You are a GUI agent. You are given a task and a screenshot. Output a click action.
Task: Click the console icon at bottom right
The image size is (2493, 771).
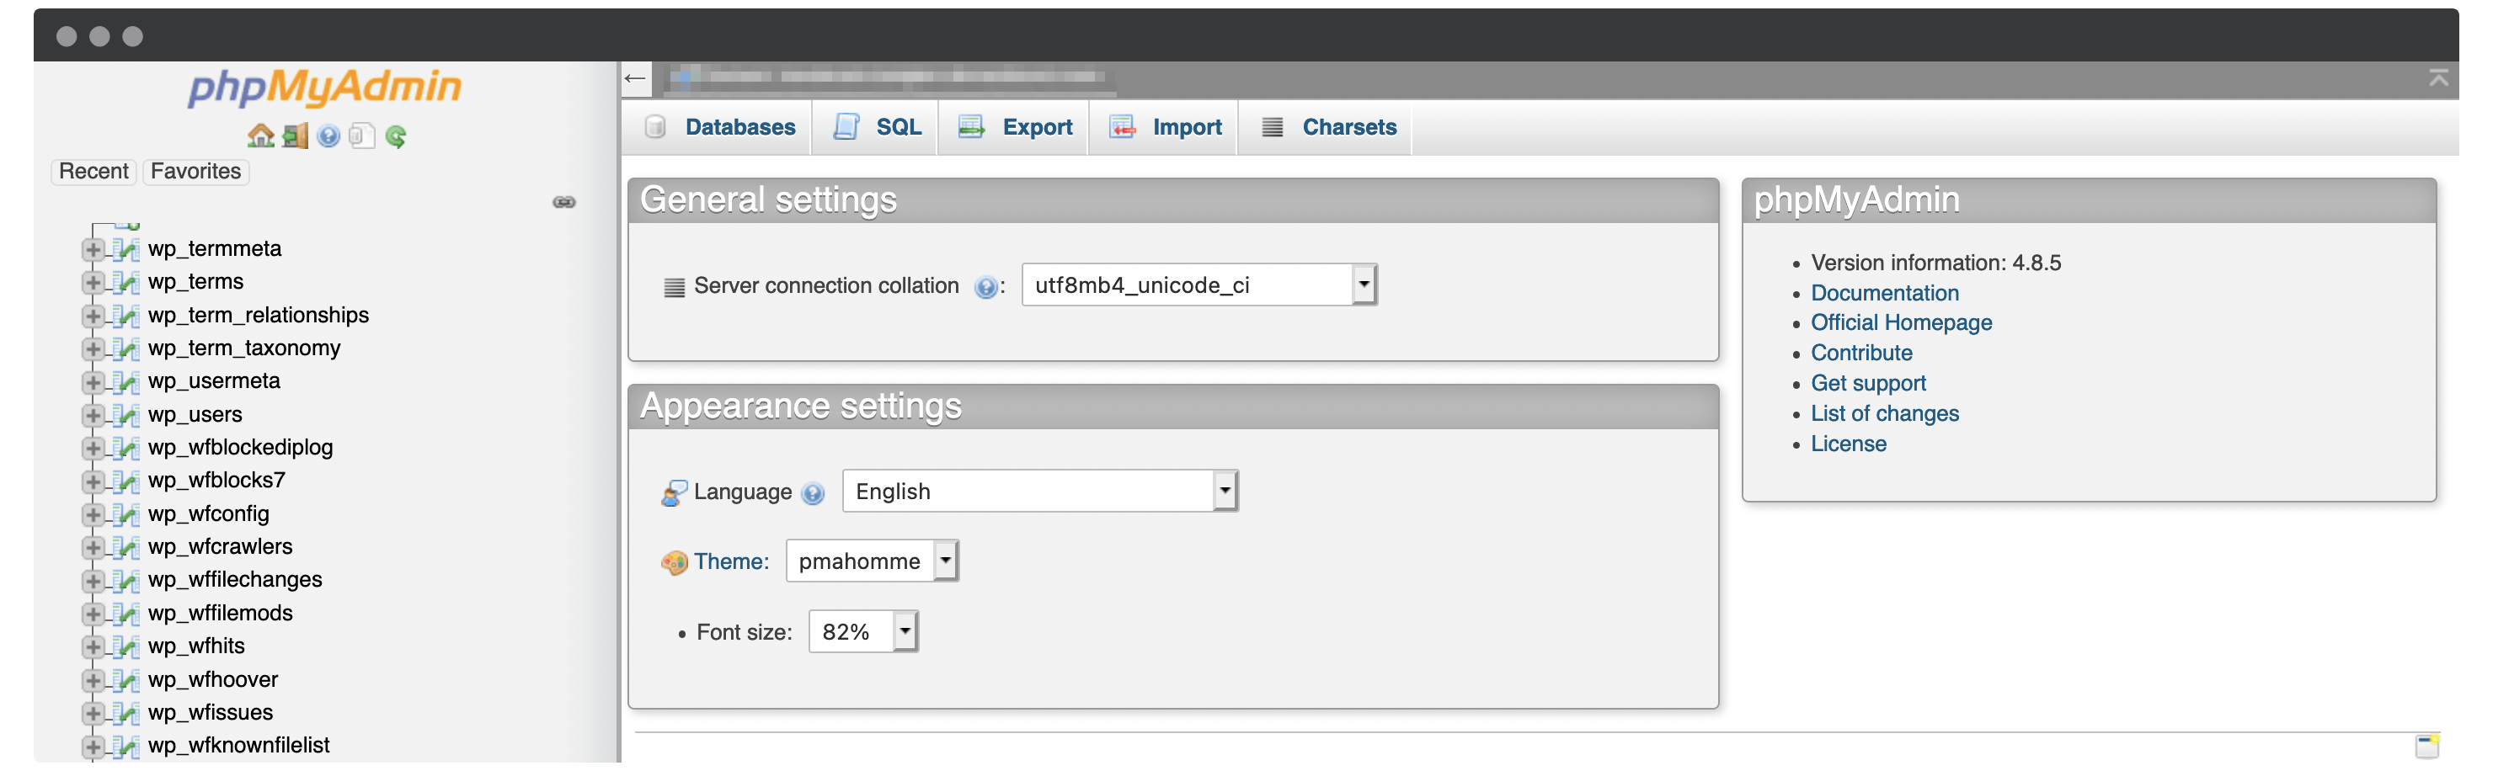pyautogui.click(x=2426, y=746)
